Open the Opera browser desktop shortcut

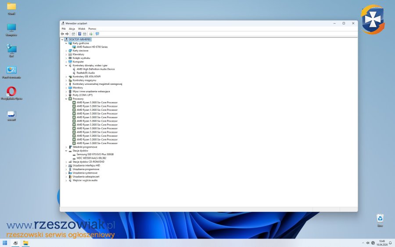click(x=11, y=91)
